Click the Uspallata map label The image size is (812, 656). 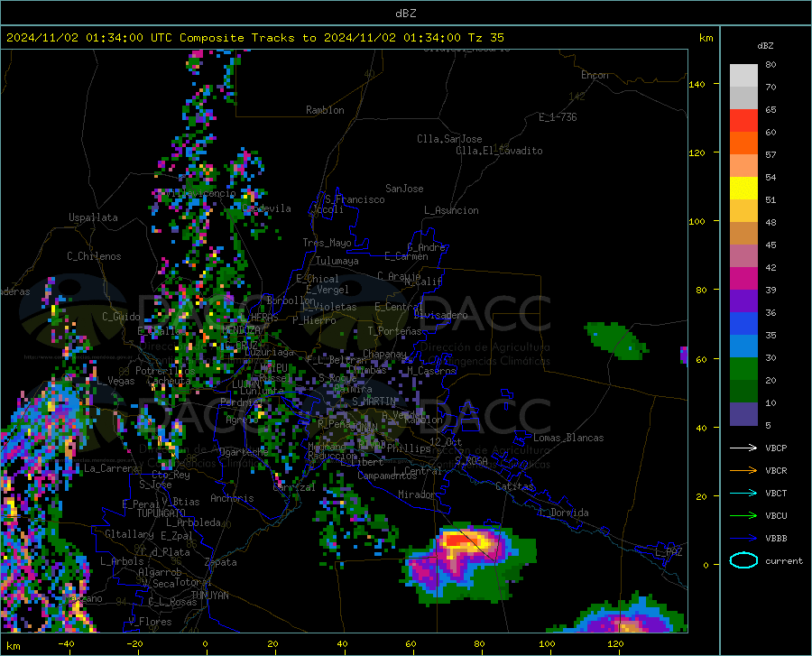(x=93, y=217)
